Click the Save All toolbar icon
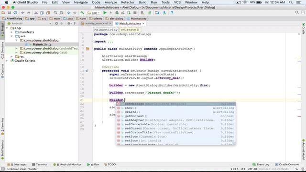This screenshot has width=306, height=172. click(9, 13)
